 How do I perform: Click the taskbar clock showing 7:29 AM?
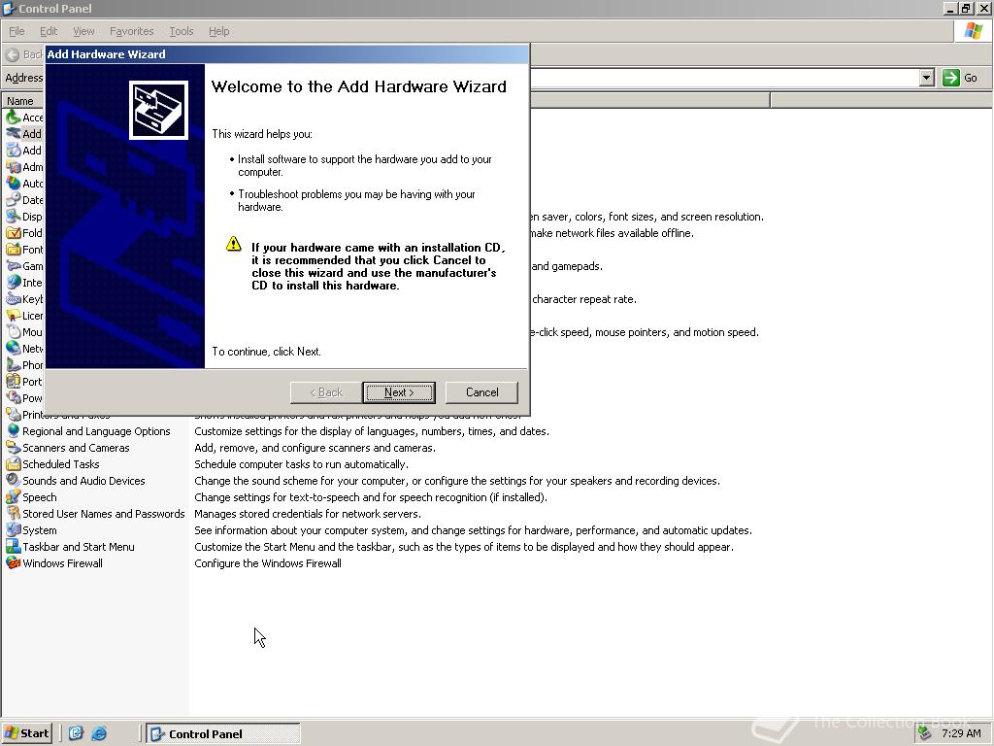click(961, 733)
